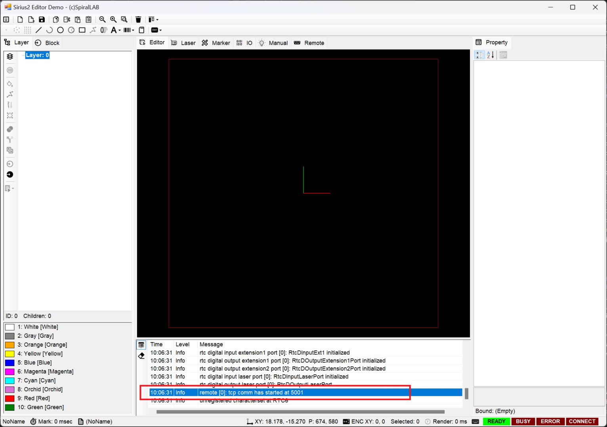Viewport: 607px width, 427px height.
Task: Click the Delete trash can icon
Action: click(x=138, y=19)
